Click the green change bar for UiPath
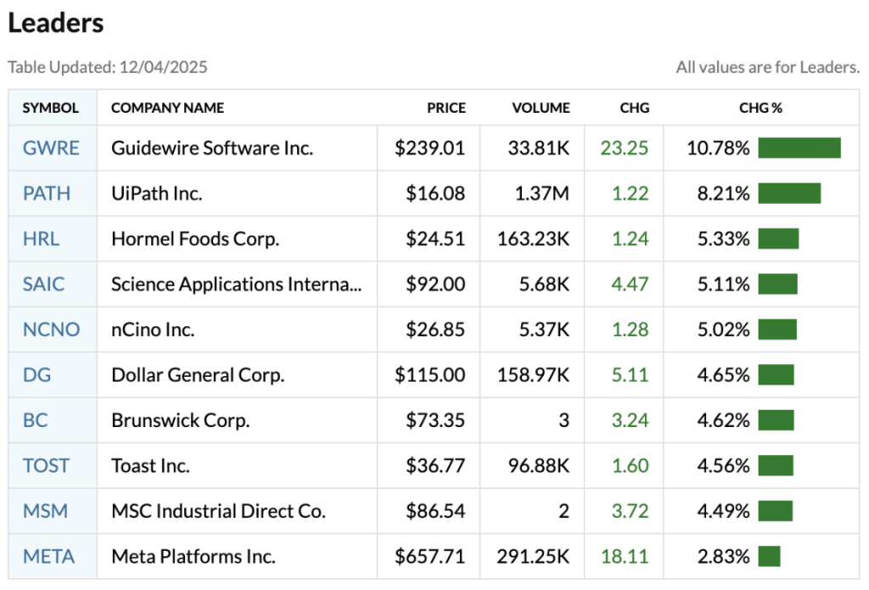Image resolution: width=869 pixels, height=590 pixels. 789,194
